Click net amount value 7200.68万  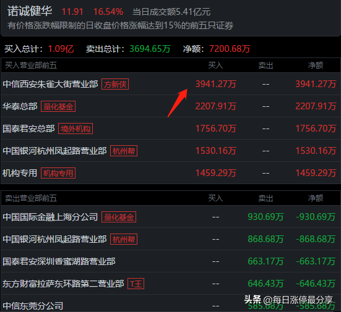tap(230, 49)
